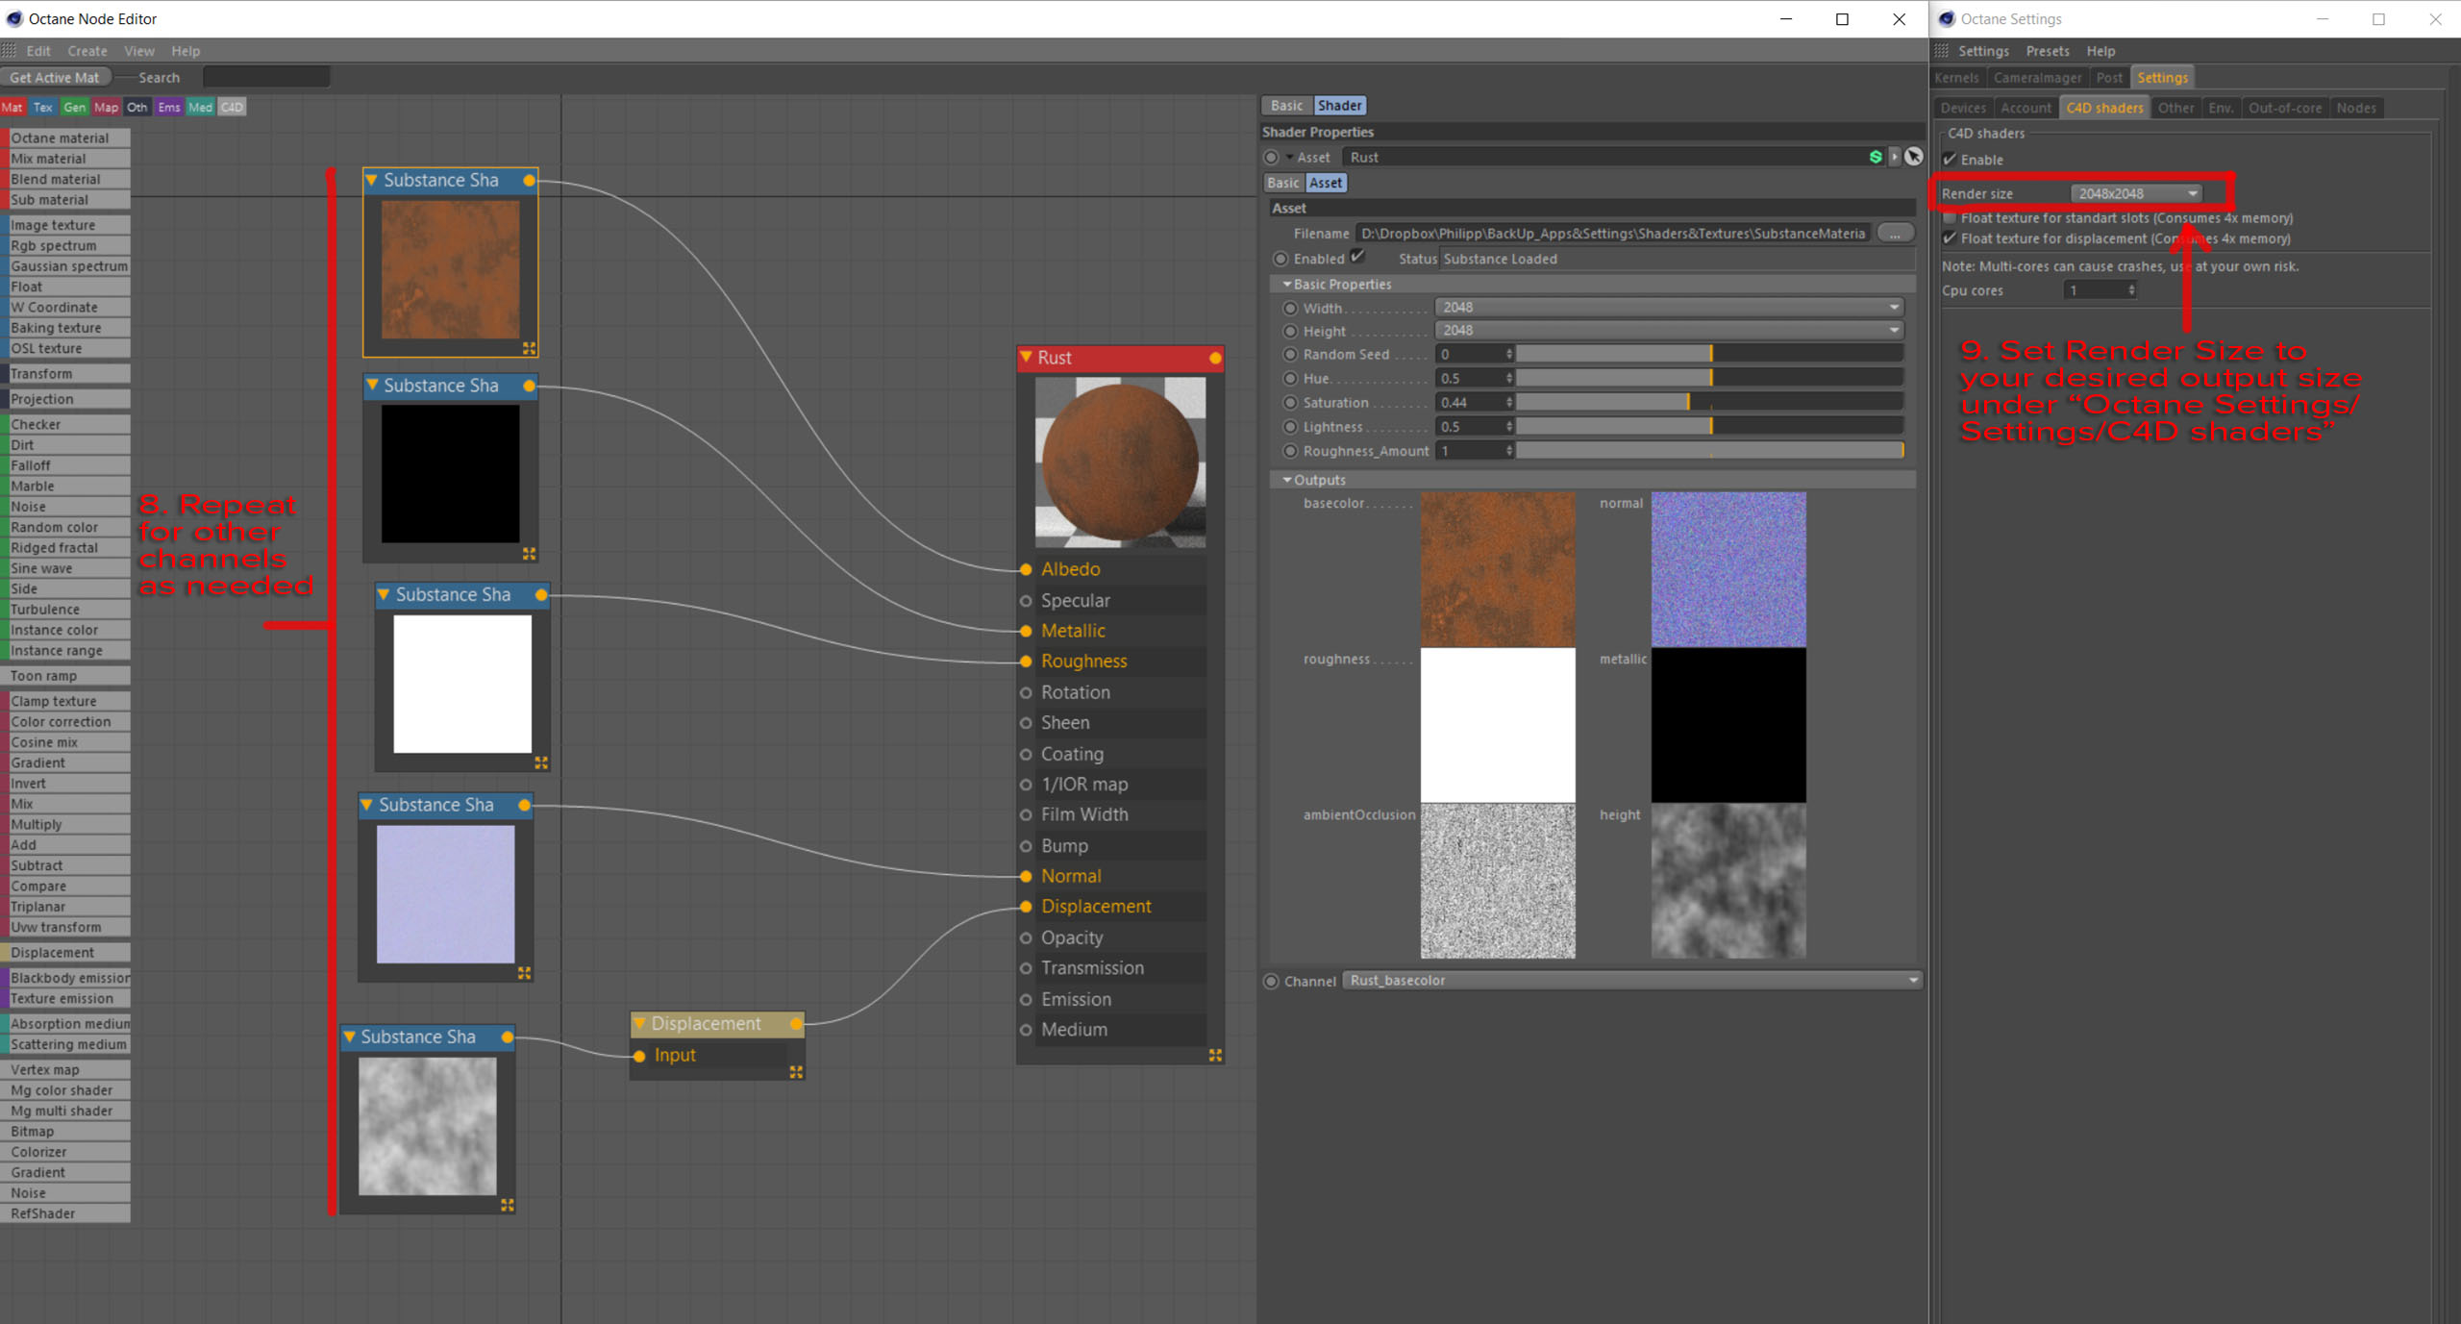Click resize handle on Displacement node
The image size is (2461, 1324).
click(x=796, y=1071)
